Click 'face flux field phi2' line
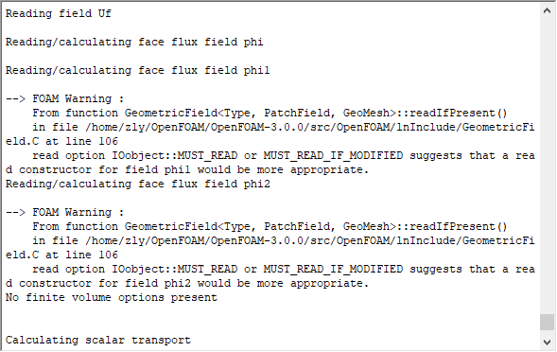Image resolution: width=557 pixels, height=352 pixels. (x=137, y=185)
